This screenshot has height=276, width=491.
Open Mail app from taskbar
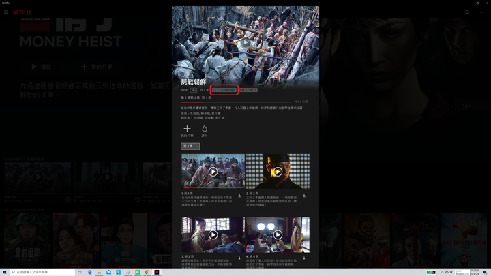click(x=108, y=272)
